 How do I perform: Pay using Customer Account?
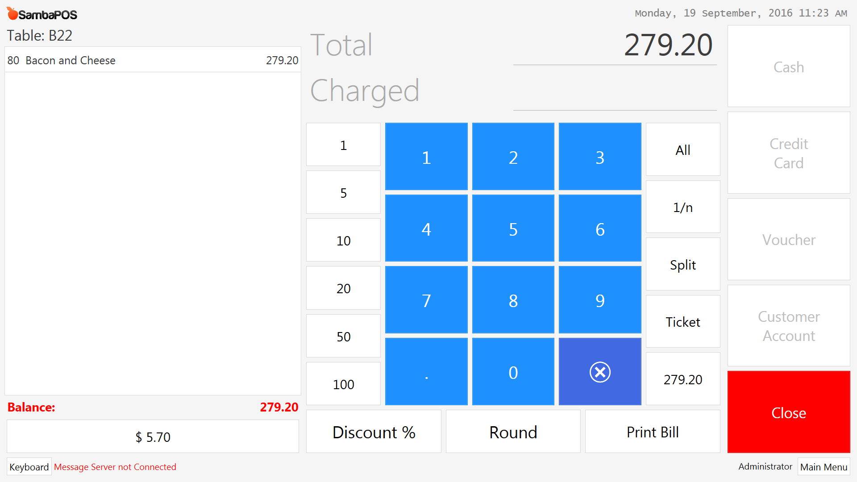(x=789, y=326)
